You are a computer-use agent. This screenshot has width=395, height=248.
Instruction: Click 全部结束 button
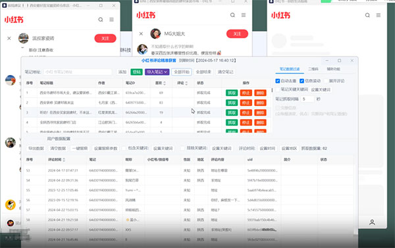tap(203, 72)
